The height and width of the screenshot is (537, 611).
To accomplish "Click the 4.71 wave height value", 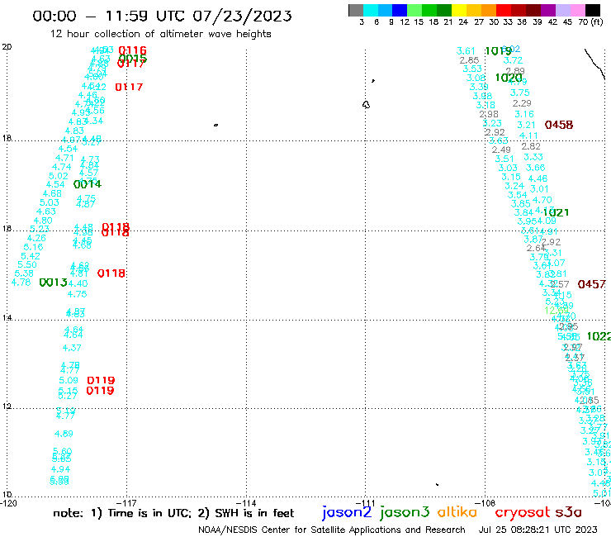I will point(64,158).
